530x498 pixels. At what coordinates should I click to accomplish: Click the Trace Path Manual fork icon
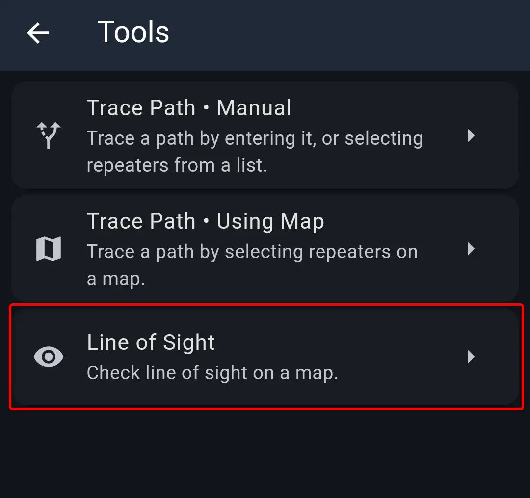[49, 135]
